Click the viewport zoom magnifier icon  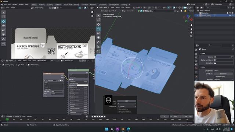point(191,25)
